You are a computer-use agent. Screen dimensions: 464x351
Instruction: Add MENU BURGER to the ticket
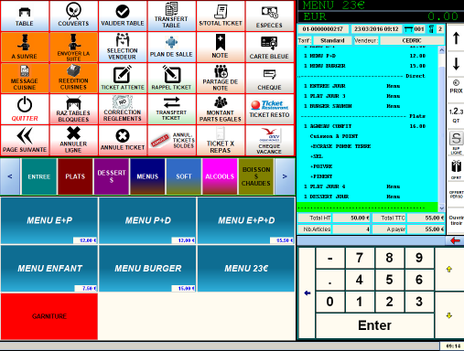[x=147, y=268]
